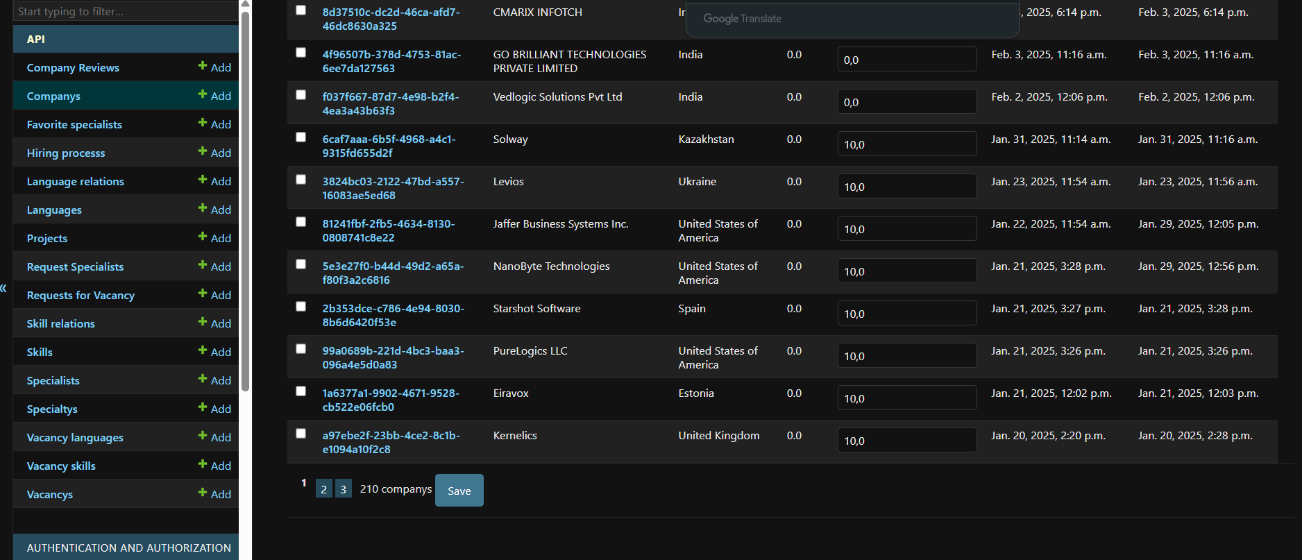Click the sidebar vertical scrollbar
1302x560 pixels.
pos(245,201)
